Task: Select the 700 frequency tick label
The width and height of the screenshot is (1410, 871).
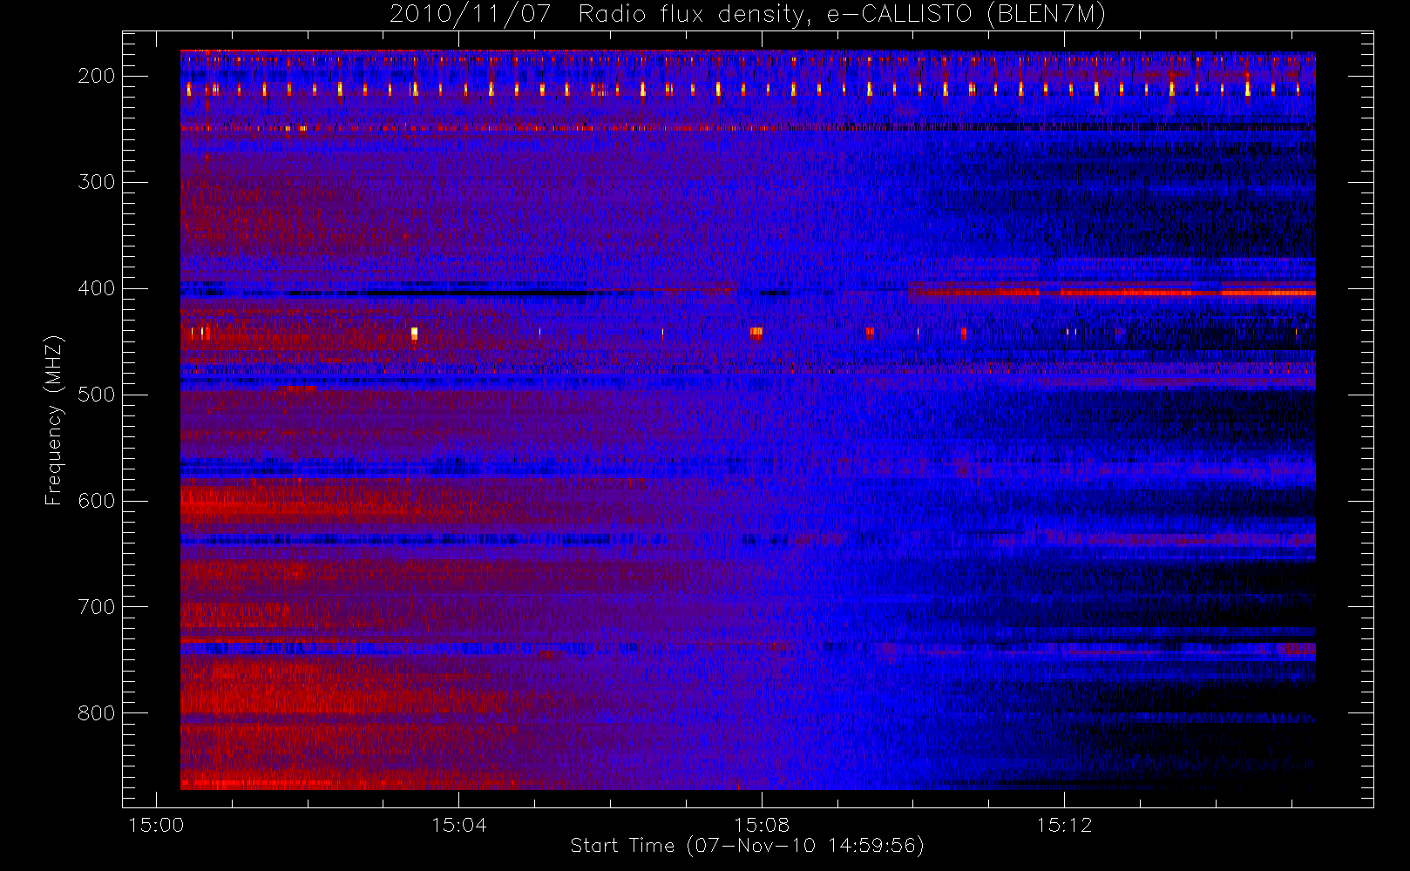Action: (97, 607)
